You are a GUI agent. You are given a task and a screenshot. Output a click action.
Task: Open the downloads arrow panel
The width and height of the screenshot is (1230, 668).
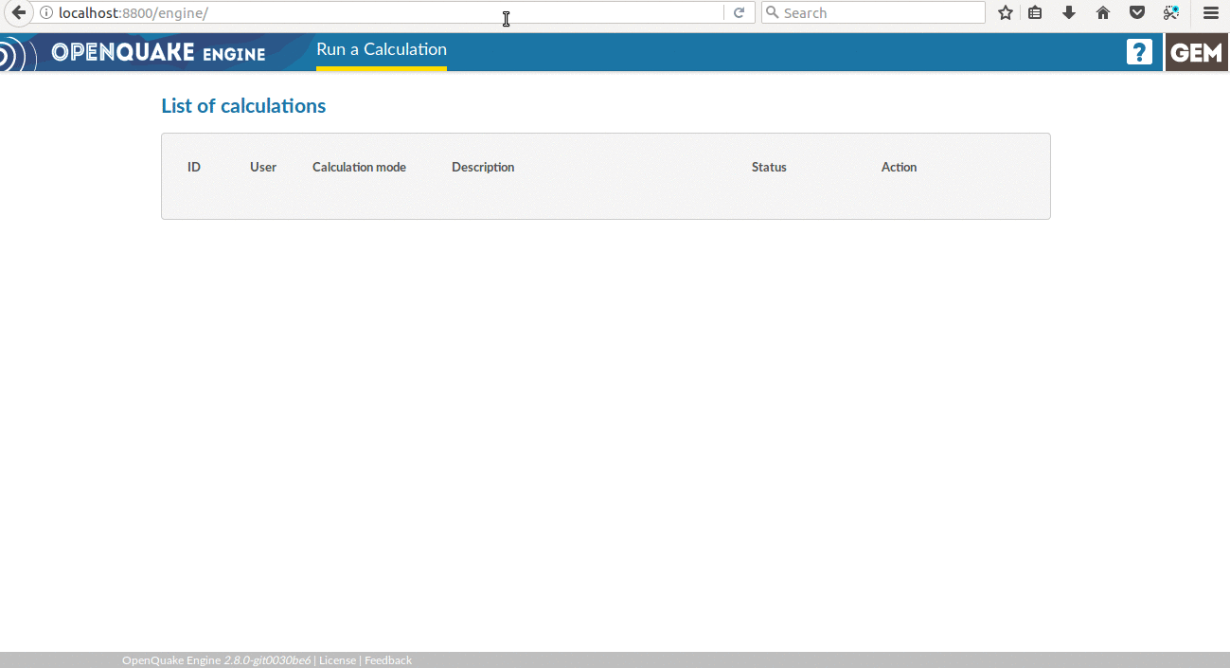(x=1069, y=13)
